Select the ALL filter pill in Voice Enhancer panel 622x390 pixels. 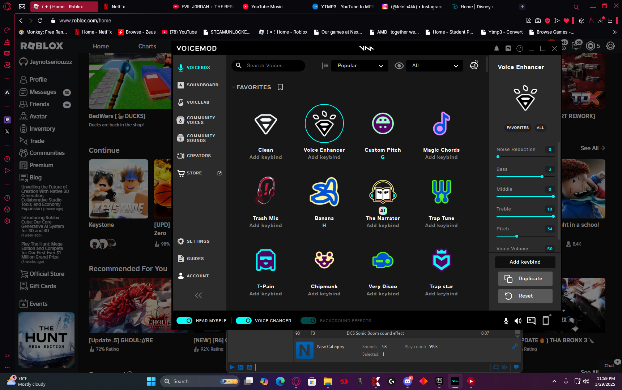[540, 127]
